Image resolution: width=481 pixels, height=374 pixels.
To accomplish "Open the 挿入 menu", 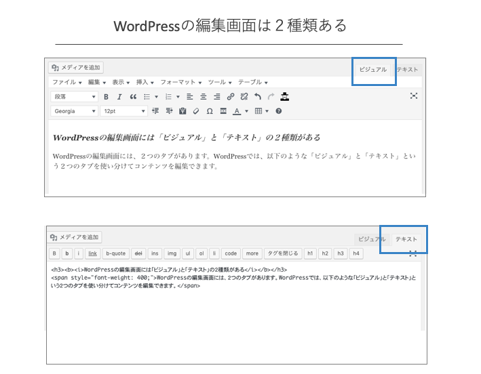I will (x=145, y=82).
